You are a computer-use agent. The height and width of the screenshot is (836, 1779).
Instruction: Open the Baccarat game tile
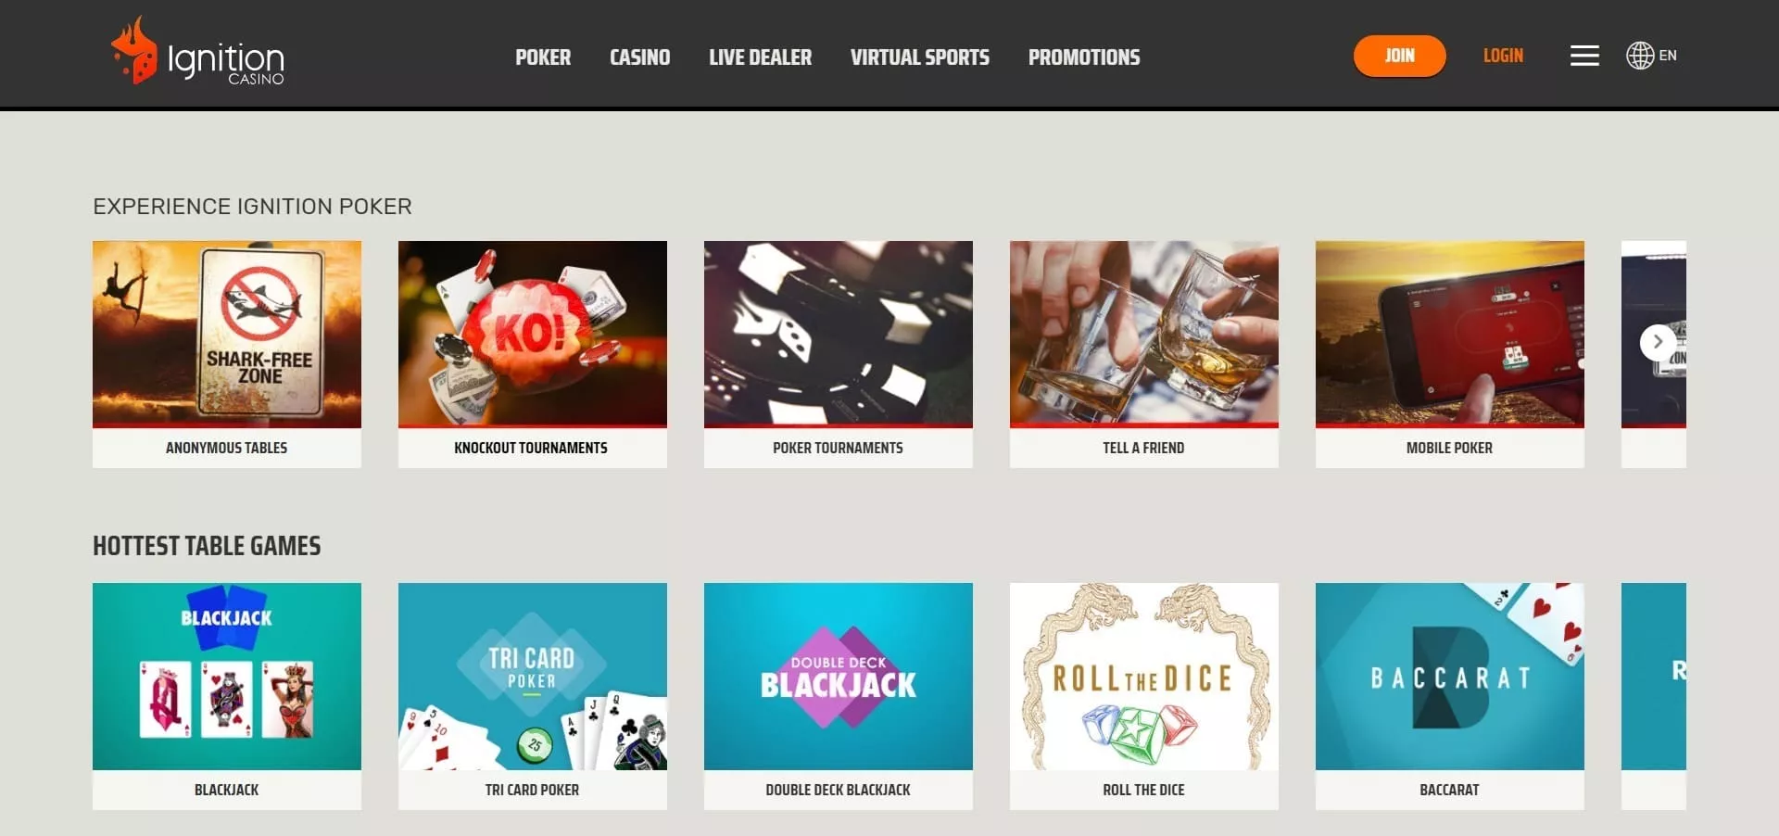point(1450,696)
